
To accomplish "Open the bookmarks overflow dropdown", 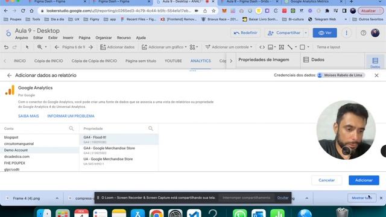I will (346, 19).
